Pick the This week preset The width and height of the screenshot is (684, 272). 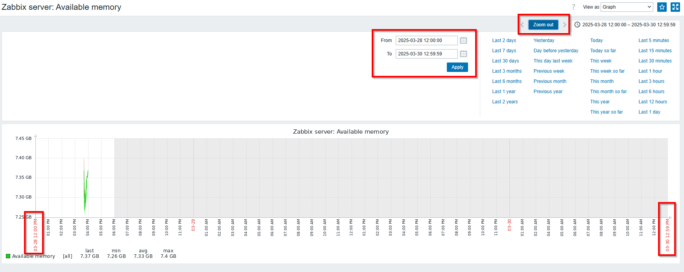(601, 61)
